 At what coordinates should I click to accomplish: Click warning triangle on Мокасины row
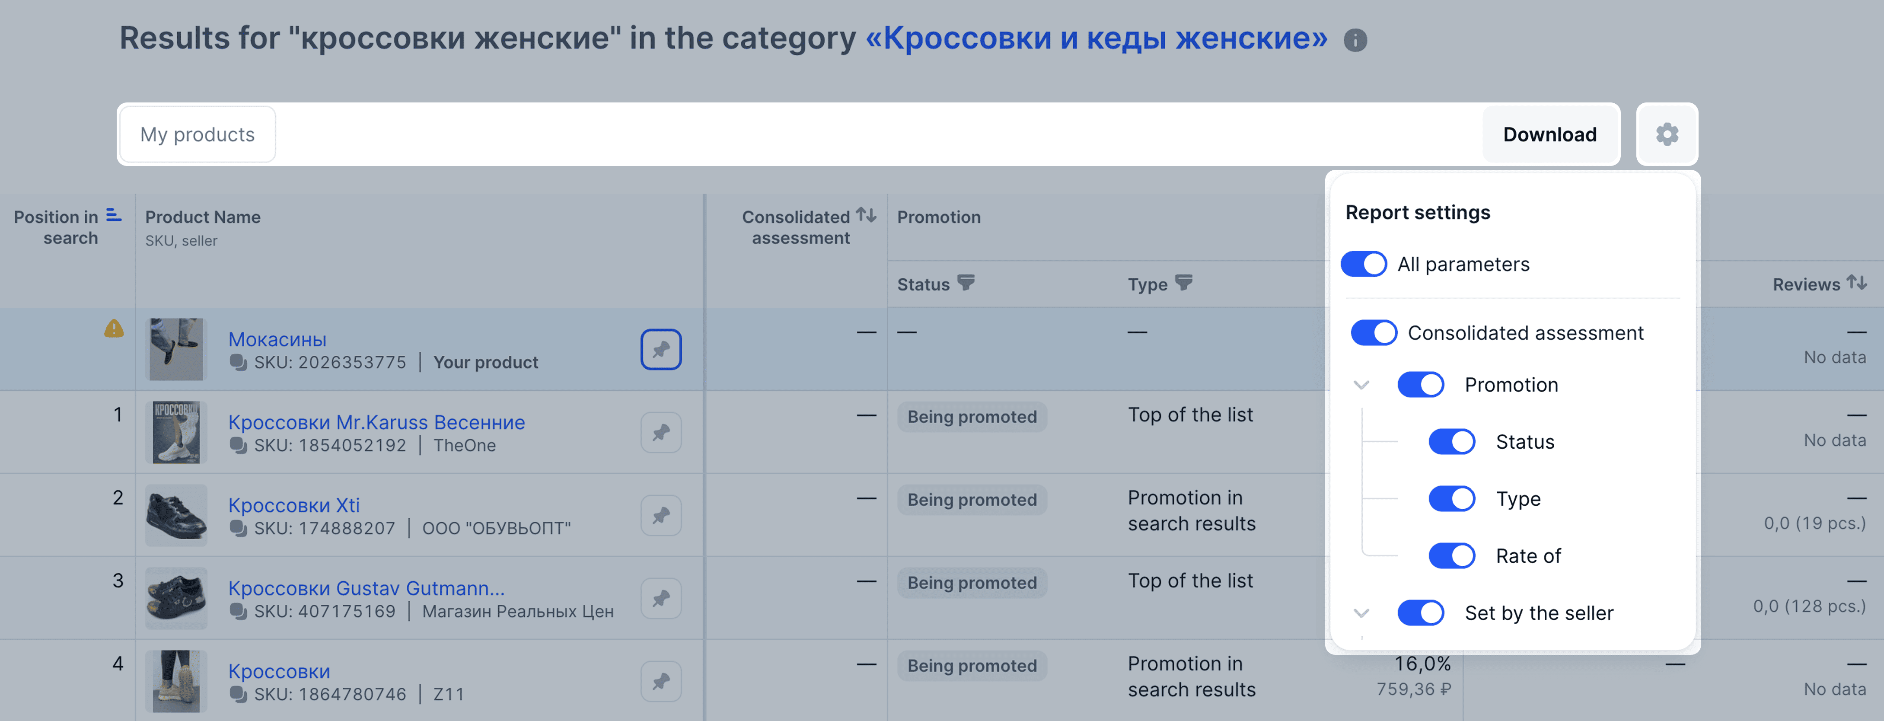pyautogui.click(x=114, y=329)
